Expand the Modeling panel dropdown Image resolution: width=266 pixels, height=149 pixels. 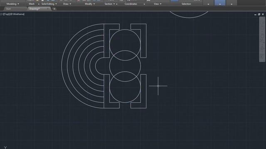pyautogui.click(x=13, y=4)
